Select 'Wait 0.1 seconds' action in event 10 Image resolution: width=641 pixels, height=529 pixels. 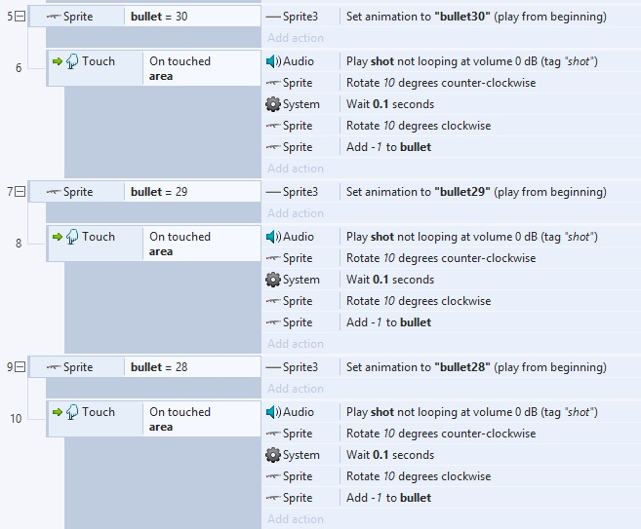click(390, 455)
